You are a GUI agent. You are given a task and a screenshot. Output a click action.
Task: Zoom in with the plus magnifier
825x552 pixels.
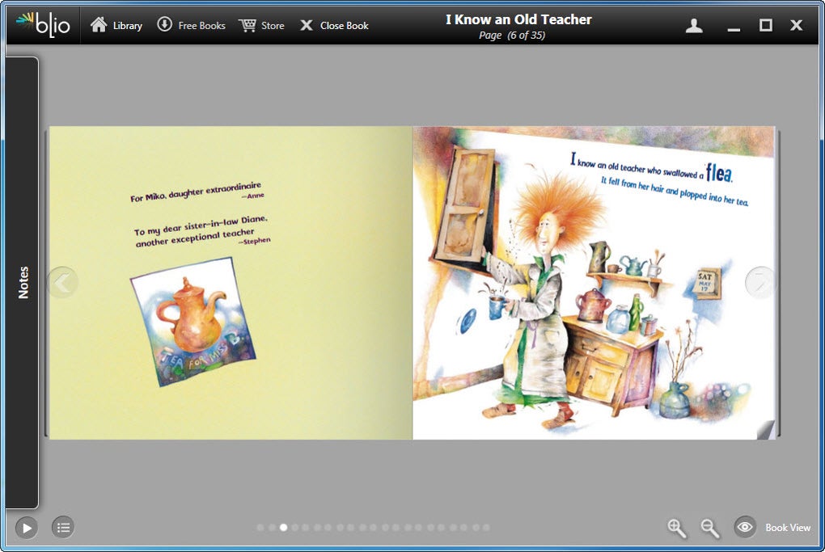pos(677,529)
